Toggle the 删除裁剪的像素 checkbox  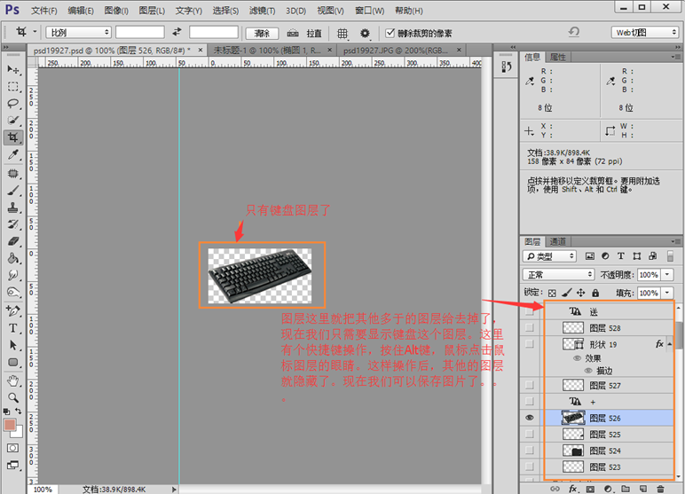(x=390, y=33)
